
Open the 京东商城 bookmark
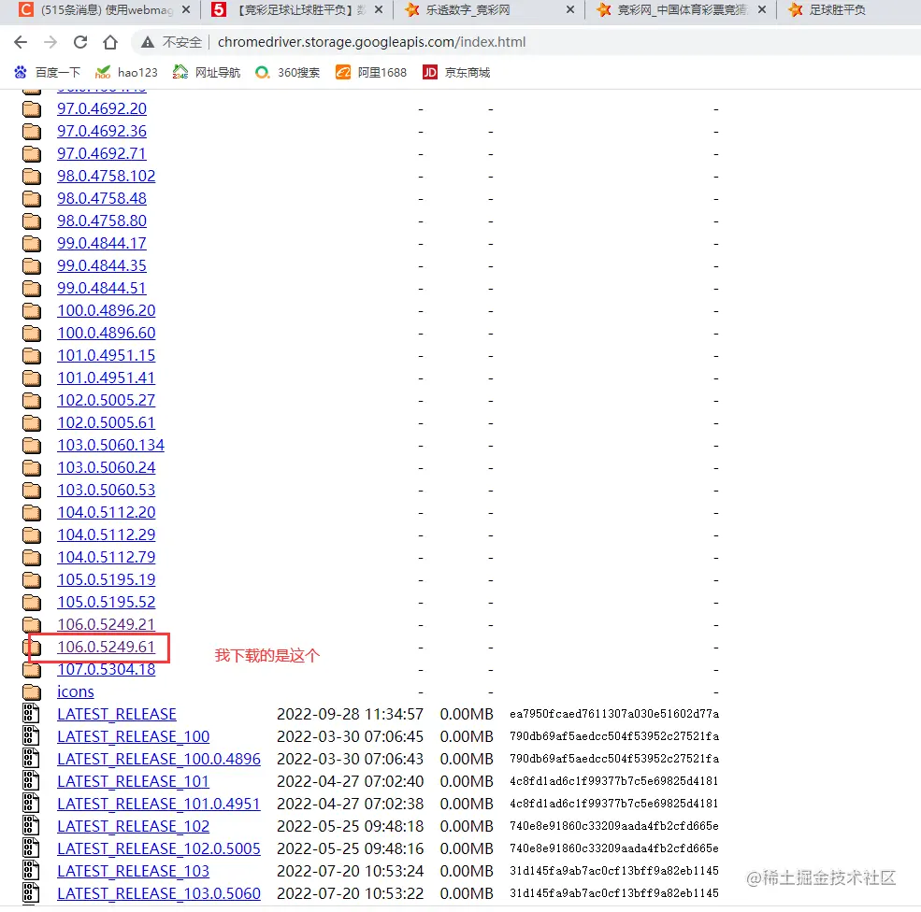pyautogui.click(x=456, y=72)
